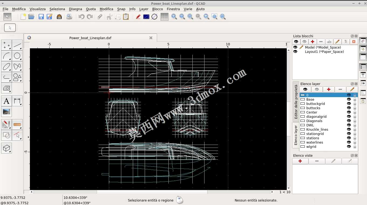This screenshot has height=205, width=367.
Task: Select the Hatch fill tool
Action: (6, 88)
